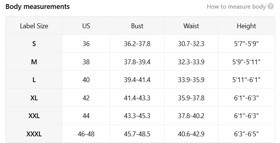Click the US column header
280x143 pixels.
tap(86, 26)
